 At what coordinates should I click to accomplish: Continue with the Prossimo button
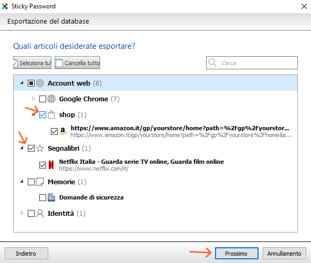click(x=237, y=253)
